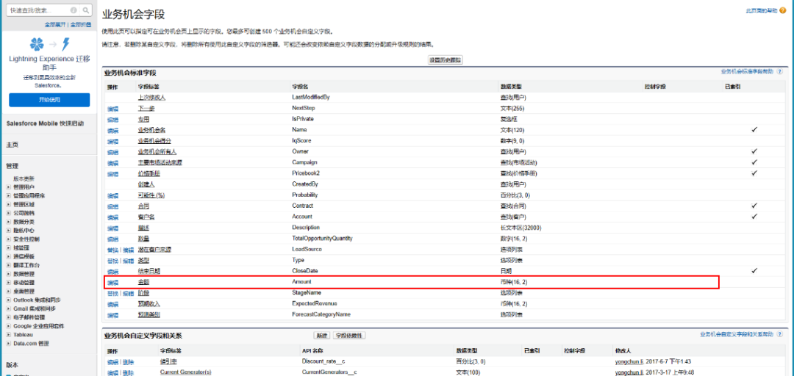Open the 业务机会自定义字段和关系帮助 link
The image size is (794, 376).
[x=737, y=334]
